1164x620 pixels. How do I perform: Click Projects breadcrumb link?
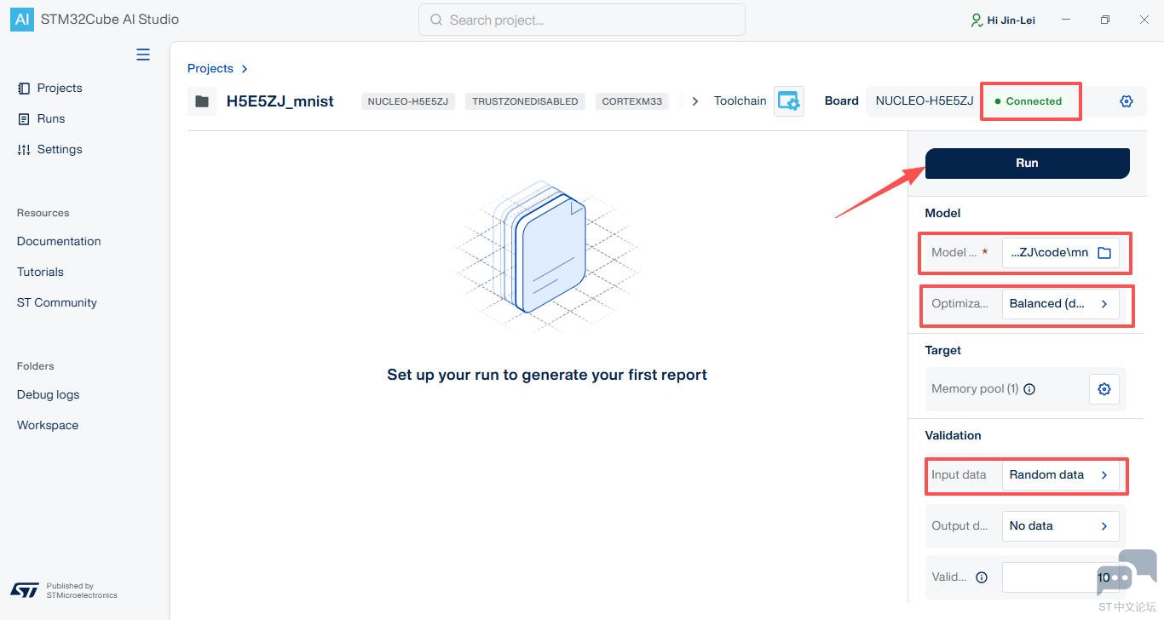tap(210, 68)
